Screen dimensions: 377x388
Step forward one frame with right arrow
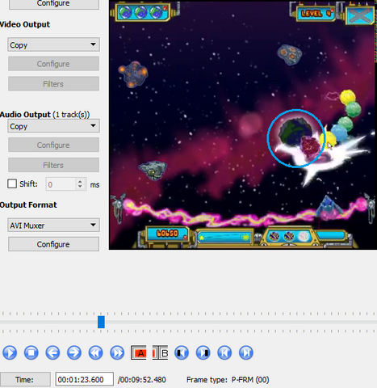(74, 352)
